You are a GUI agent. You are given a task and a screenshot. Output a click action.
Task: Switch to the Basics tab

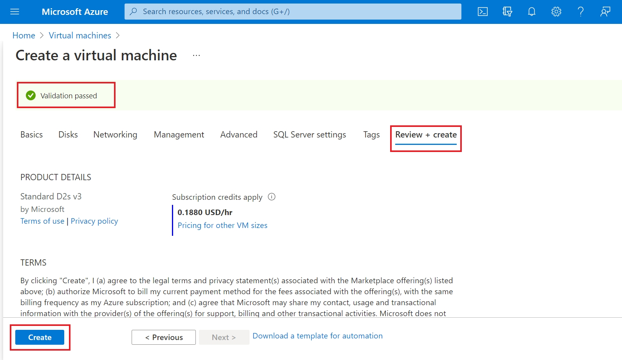pyautogui.click(x=31, y=135)
